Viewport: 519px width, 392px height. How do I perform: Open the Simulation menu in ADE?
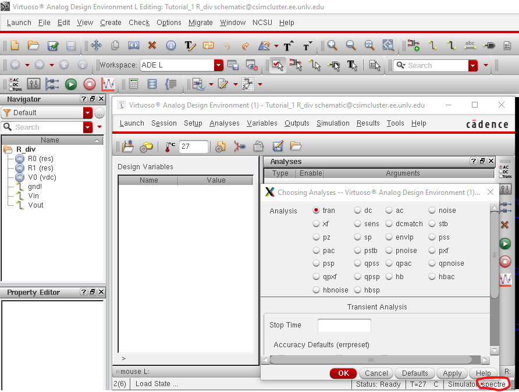click(x=333, y=123)
